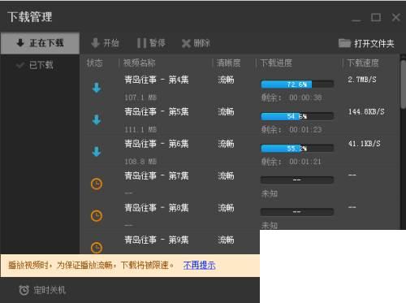Open the 定时关机 scheduled shutdown option
The height and width of the screenshot is (303, 406).
pyautogui.click(x=42, y=290)
